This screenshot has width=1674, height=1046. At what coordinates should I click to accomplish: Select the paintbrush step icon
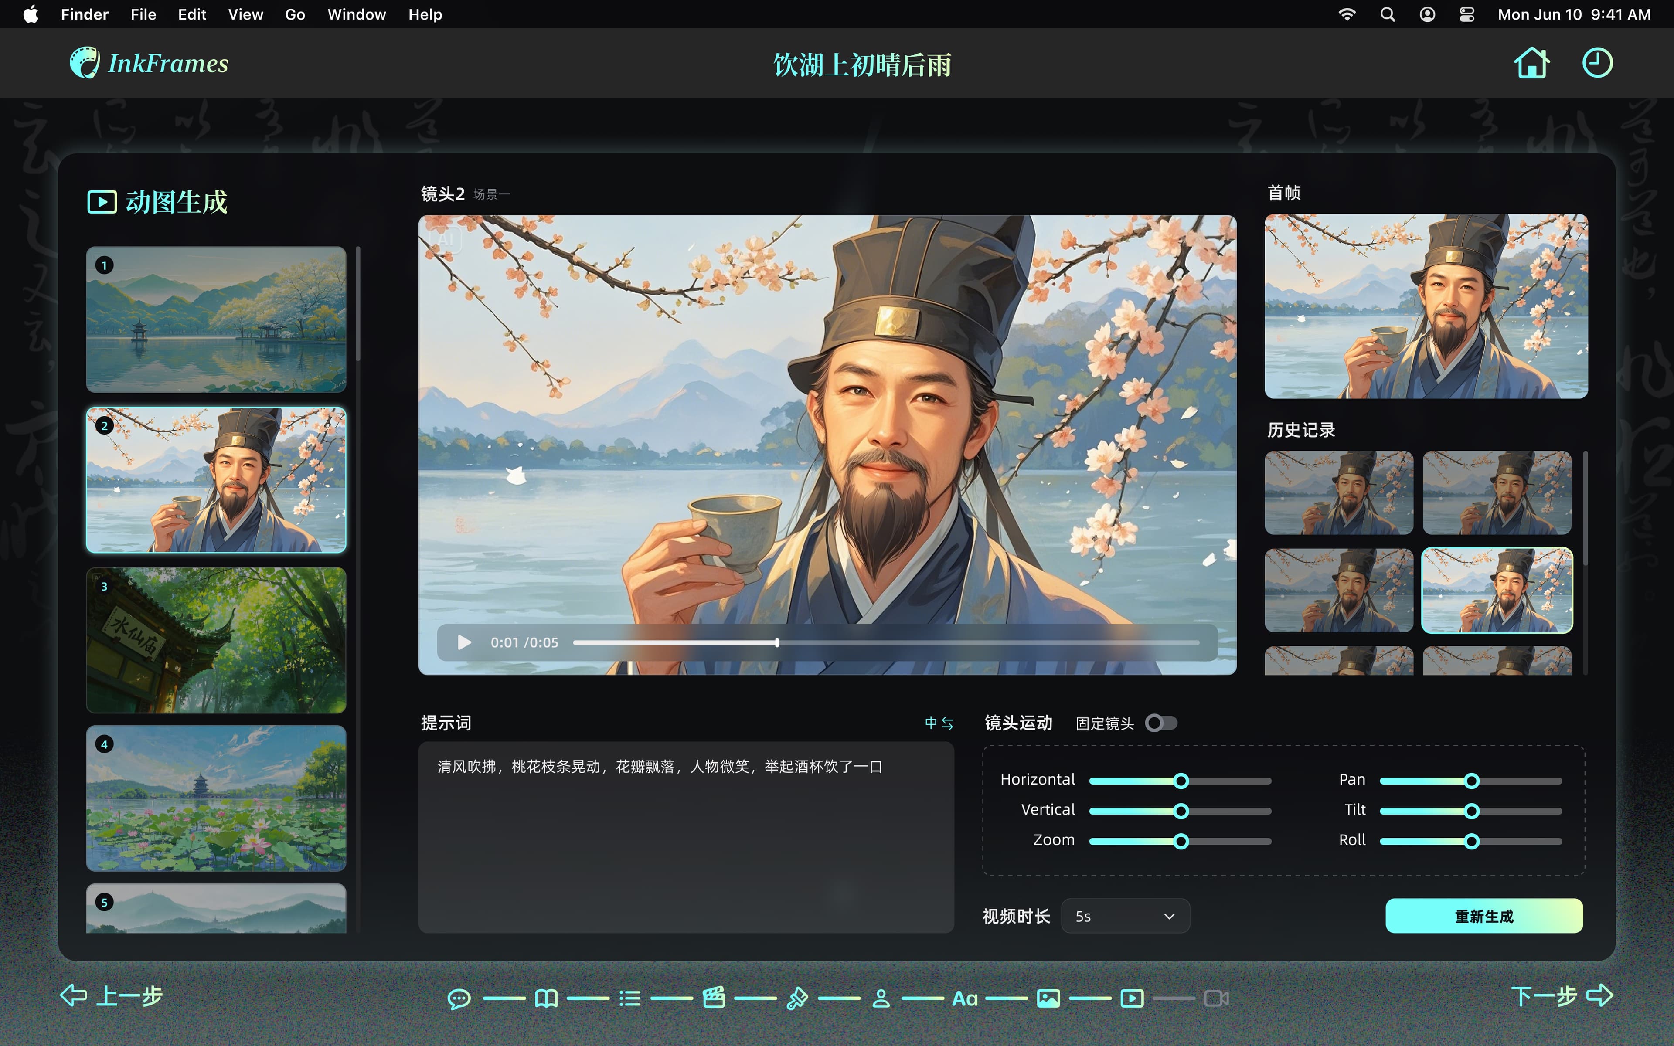(797, 998)
